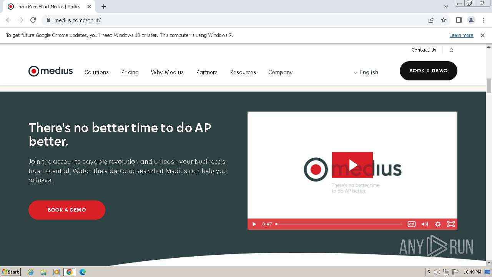Viewport: 492px width, 277px height.
Task: Open the Action Center flag icon
Action: pos(455,272)
